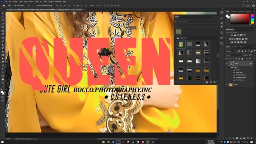Open the layer filter Kind dropdown
256x144 pixels.
231,51
